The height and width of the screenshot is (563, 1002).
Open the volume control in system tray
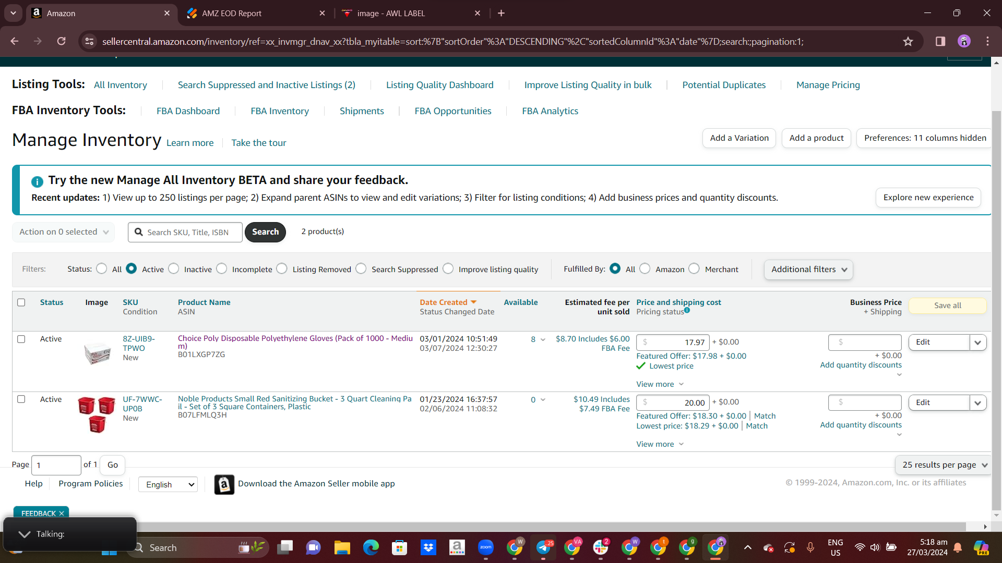coord(875,547)
